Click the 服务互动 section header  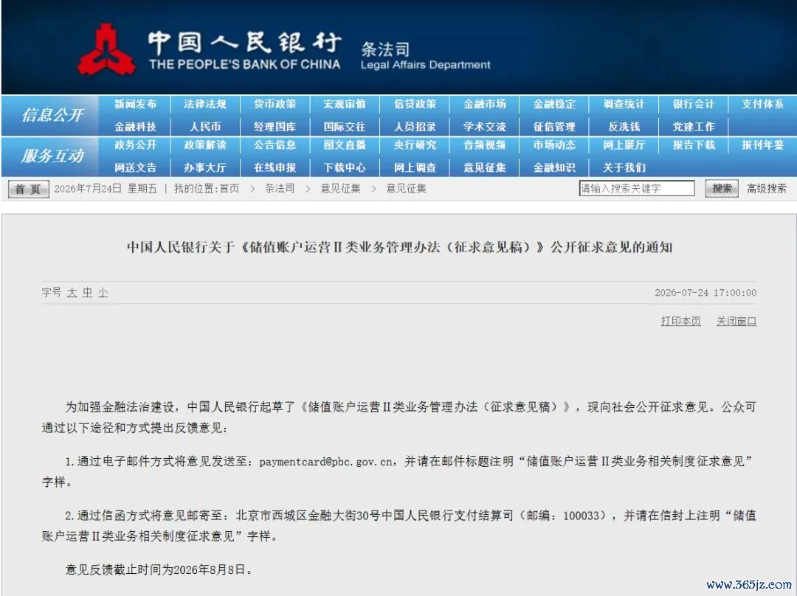[x=52, y=156]
